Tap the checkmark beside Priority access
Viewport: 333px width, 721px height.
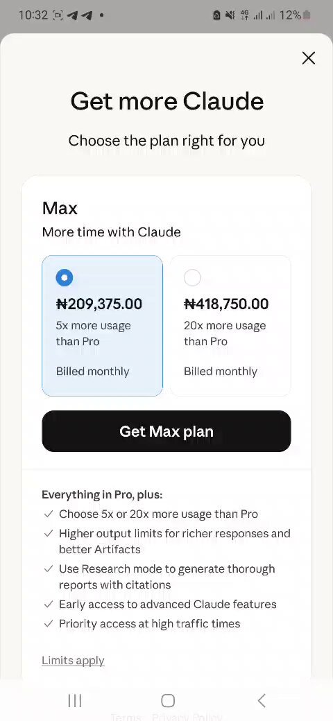point(49,624)
